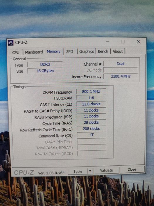Click the Row Refresh Cycle Time (tRFC) label
The image size is (154, 206).
pyautogui.click(x=46, y=130)
